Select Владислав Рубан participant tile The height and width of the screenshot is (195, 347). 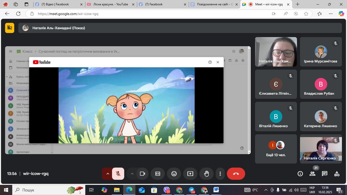click(321, 84)
